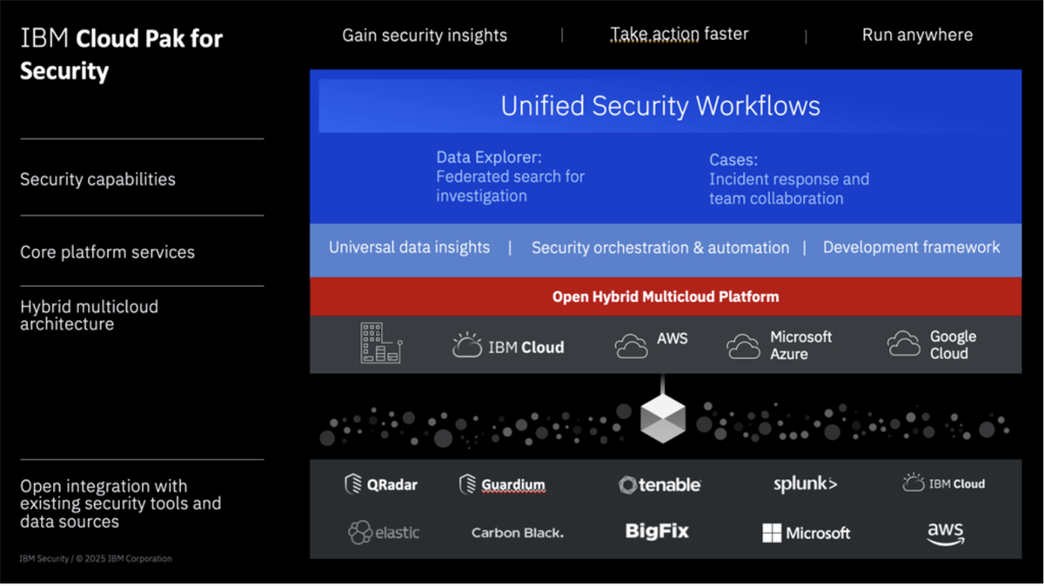
Task: Click the Microsoft Azure cloud icon
Action: point(744,346)
